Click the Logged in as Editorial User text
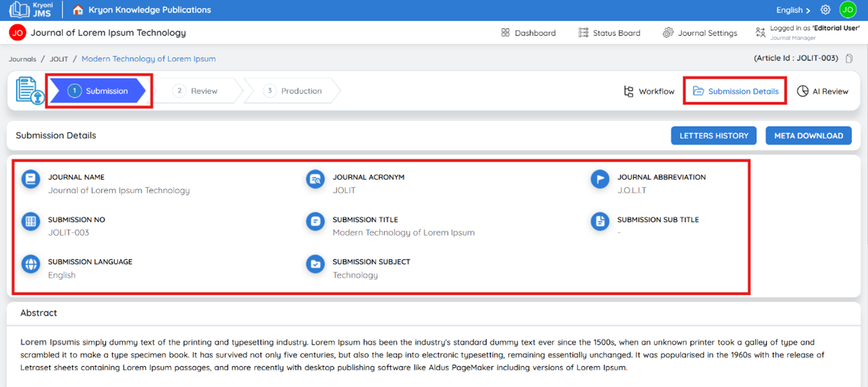Image resolution: width=868 pixels, height=387 pixels. [x=815, y=28]
